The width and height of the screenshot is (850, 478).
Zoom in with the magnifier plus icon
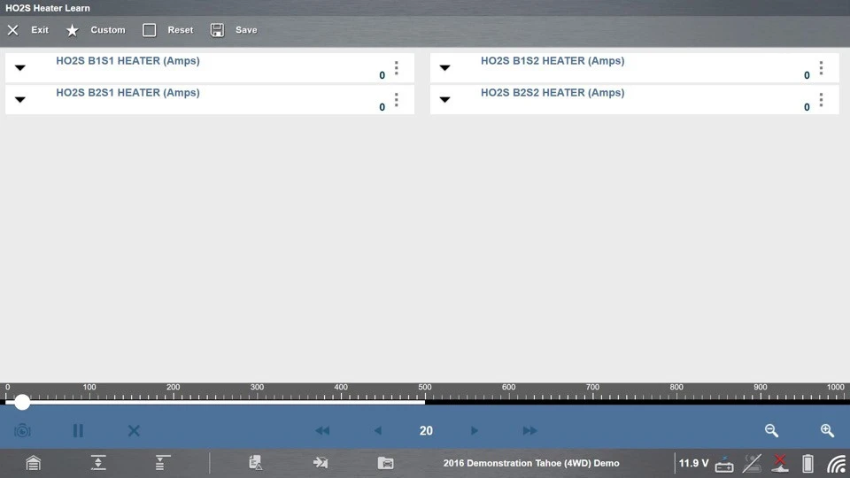[827, 431]
